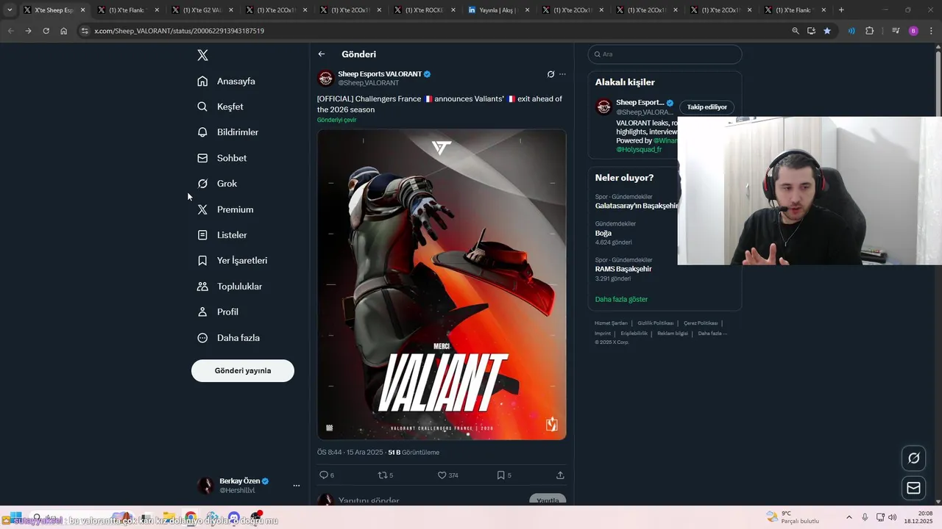Click Grok explain icon on the post

pos(550,74)
